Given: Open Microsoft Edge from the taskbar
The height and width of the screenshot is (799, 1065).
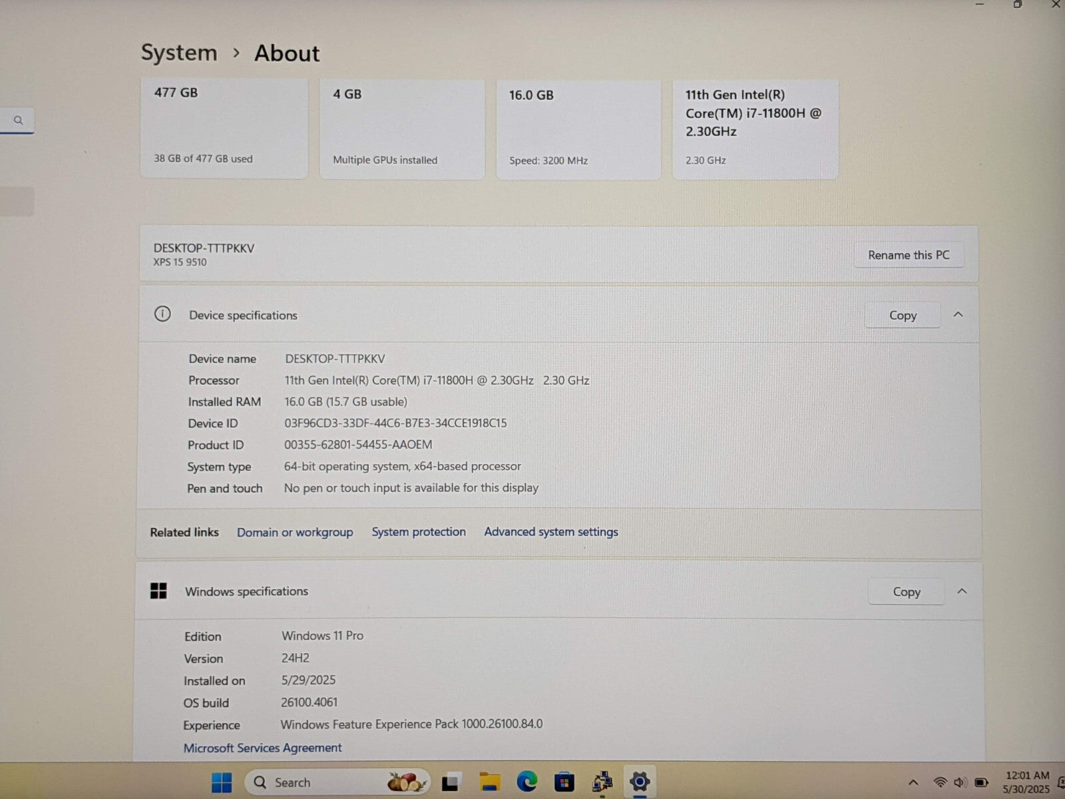Looking at the screenshot, I should pos(527,782).
